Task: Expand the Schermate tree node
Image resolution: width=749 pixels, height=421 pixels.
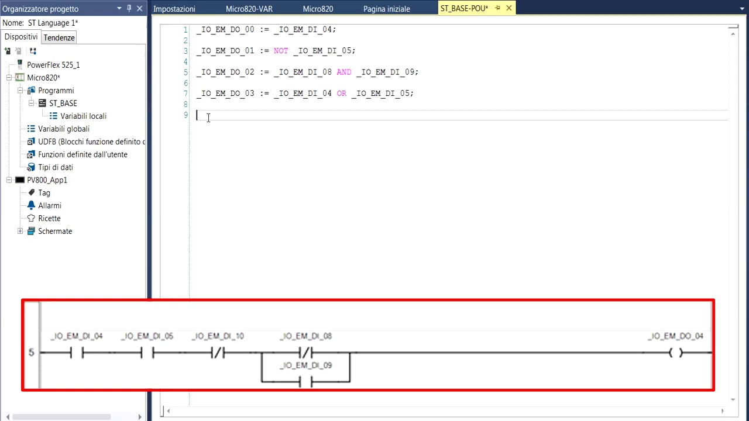Action: click(20, 232)
